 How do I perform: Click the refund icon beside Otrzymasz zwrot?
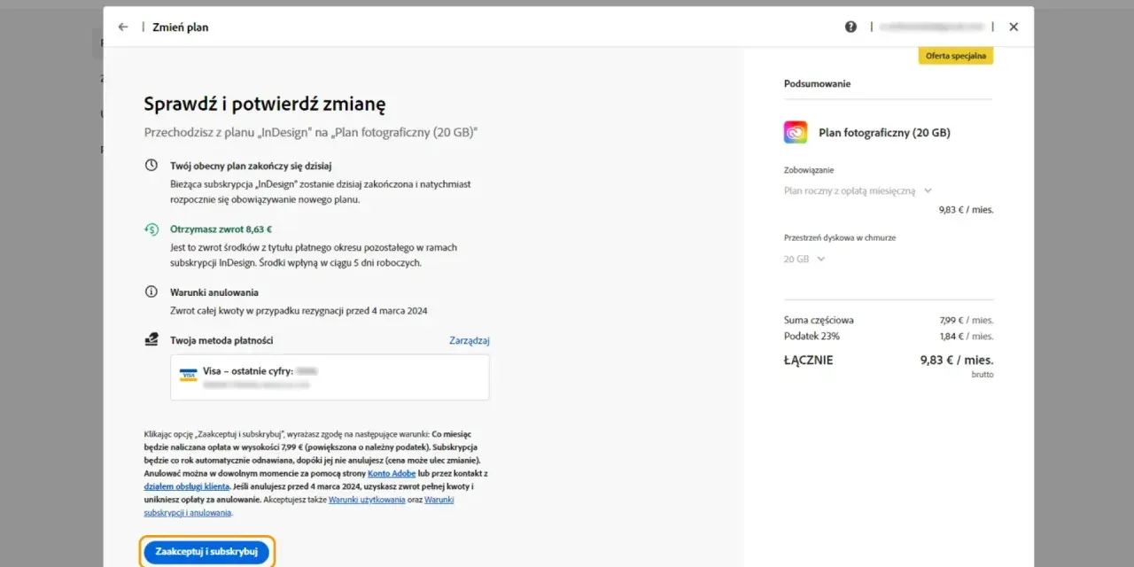151,229
